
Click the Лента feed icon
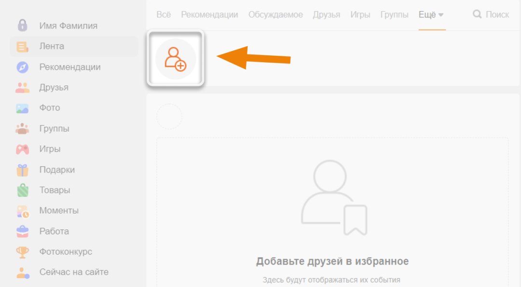[x=22, y=47]
